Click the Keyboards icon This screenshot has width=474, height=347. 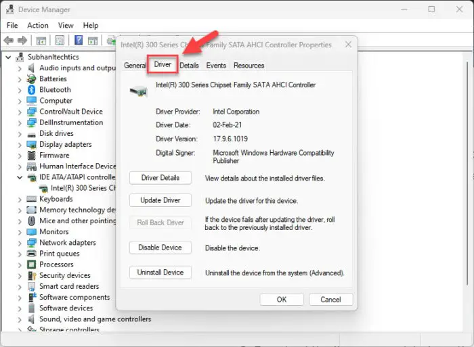(31, 199)
